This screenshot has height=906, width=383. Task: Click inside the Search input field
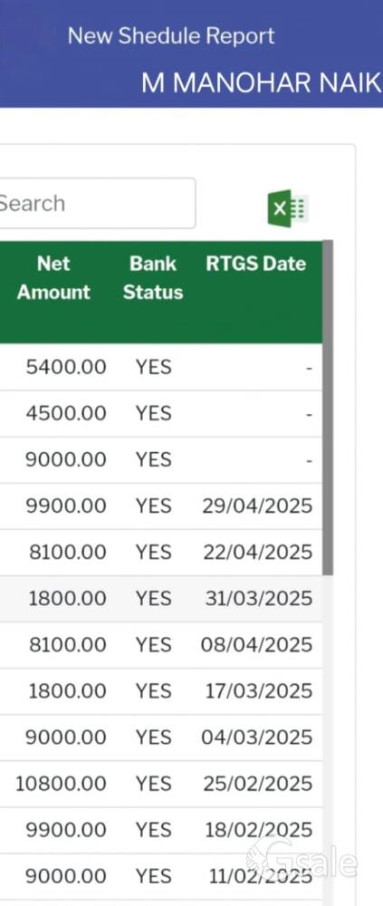click(97, 203)
